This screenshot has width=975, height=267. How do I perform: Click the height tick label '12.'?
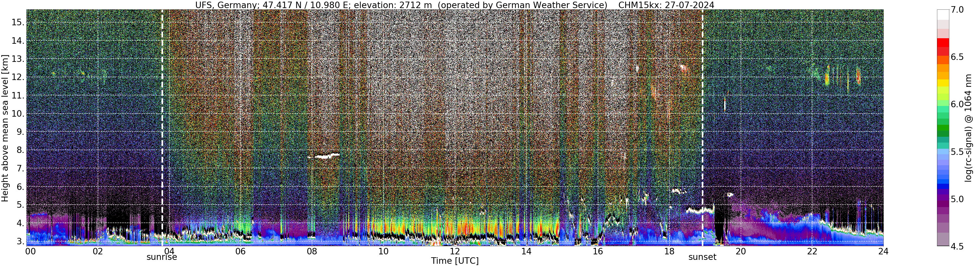click(18, 77)
